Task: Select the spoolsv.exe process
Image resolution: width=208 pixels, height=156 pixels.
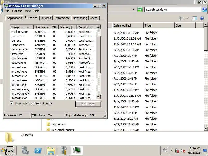Action: click(x=53, y=58)
